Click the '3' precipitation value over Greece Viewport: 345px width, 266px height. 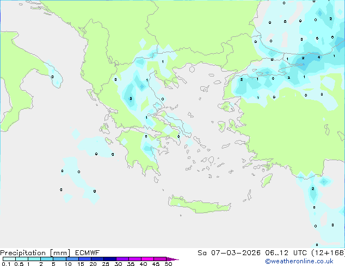tap(131, 99)
